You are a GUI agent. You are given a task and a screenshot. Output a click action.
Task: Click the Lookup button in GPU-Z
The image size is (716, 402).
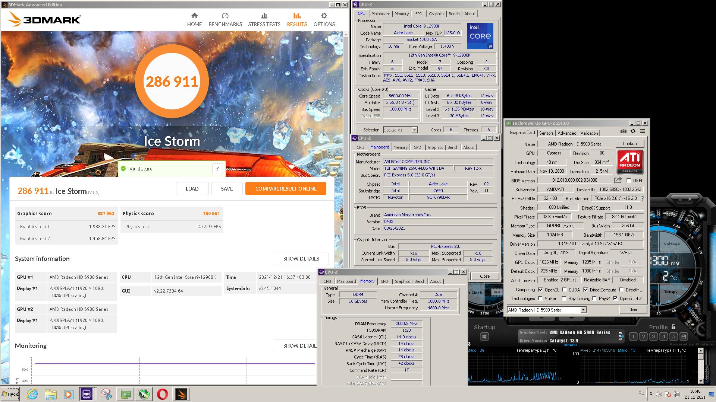(x=629, y=144)
